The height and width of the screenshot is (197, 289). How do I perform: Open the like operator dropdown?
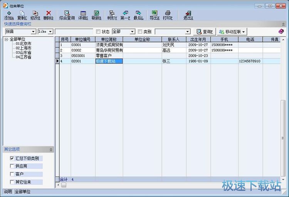(x=50, y=32)
